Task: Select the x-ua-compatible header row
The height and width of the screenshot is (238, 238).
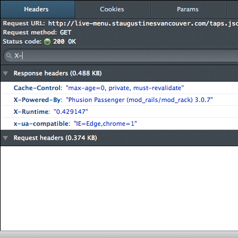Action: point(120,124)
